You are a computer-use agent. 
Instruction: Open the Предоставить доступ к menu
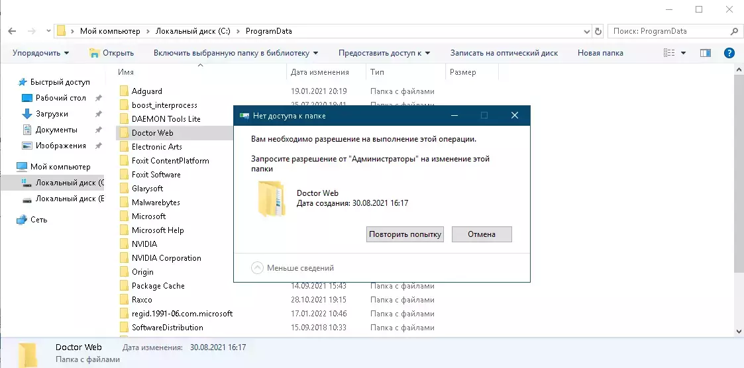coord(384,53)
